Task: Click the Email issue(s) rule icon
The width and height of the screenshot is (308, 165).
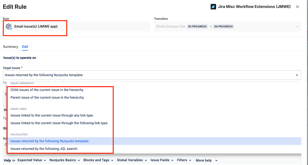Action: (9, 27)
